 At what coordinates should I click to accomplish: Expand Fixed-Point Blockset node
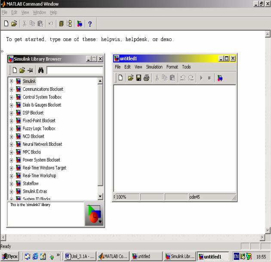[x=12, y=121]
